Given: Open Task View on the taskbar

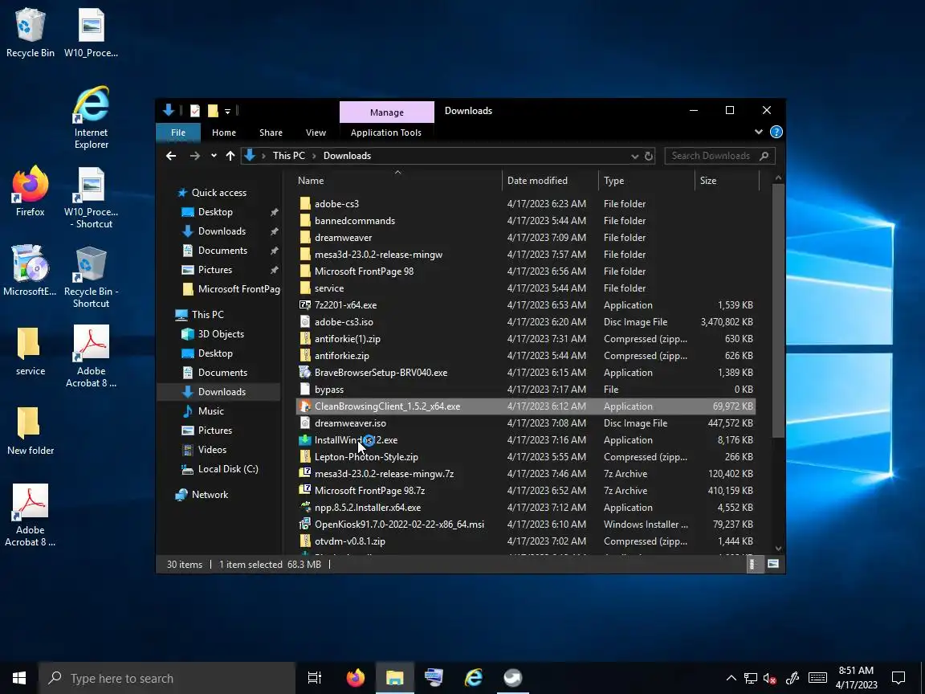Looking at the screenshot, I should [315, 678].
